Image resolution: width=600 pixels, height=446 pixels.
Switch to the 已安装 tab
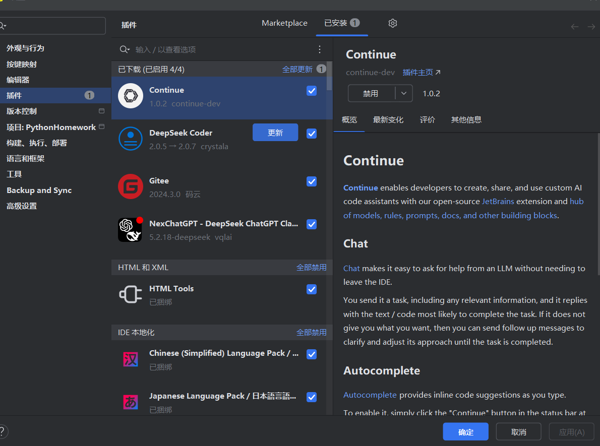tap(342, 23)
